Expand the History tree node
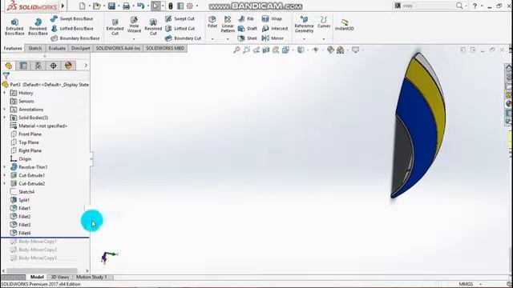The height and width of the screenshot is (288, 513). (5, 93)
